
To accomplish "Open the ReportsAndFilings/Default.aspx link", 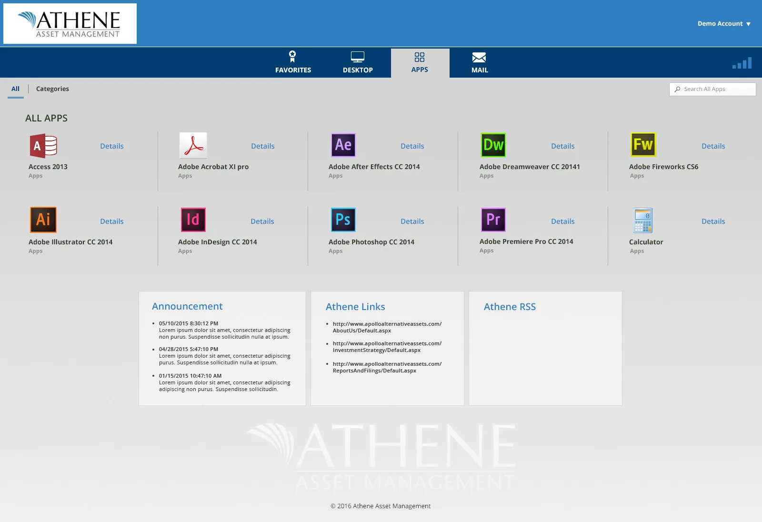I will [x=387, y=367].
